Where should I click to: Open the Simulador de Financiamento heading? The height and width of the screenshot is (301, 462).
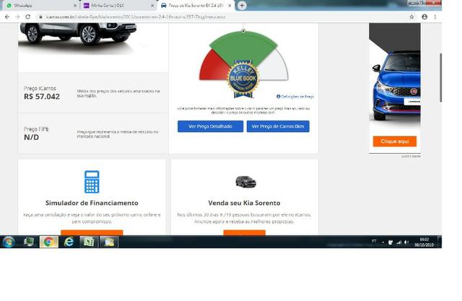[x=92, y=203]
